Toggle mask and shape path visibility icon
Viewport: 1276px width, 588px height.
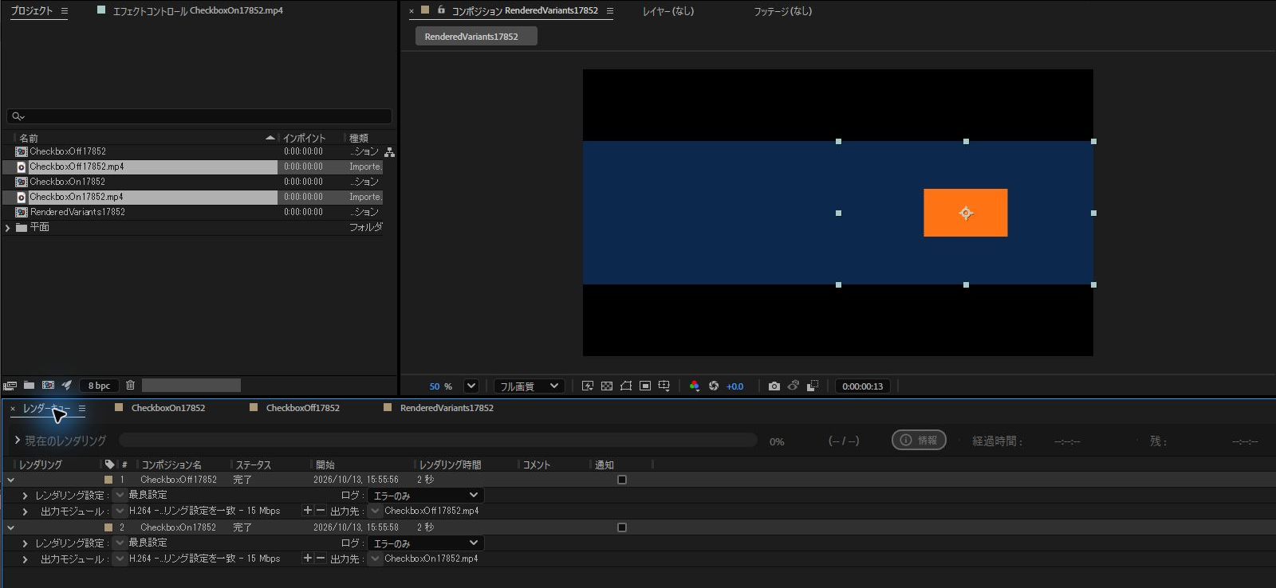[626, 386]
